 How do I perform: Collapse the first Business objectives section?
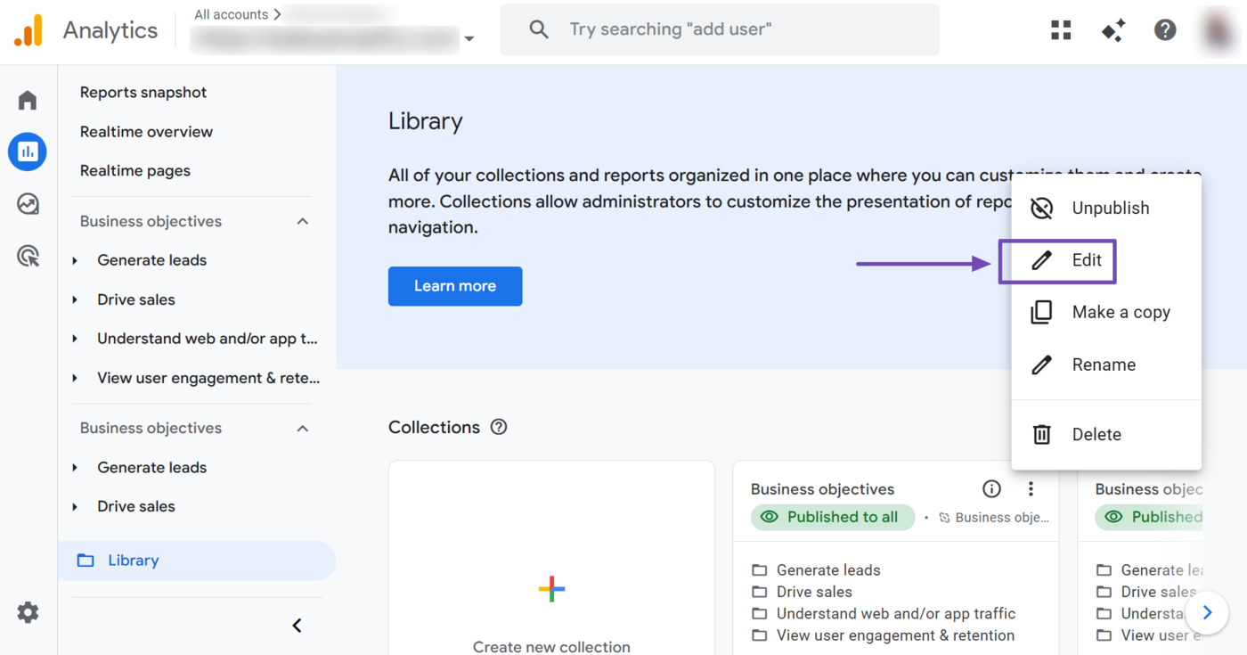[x=303, y=220]
